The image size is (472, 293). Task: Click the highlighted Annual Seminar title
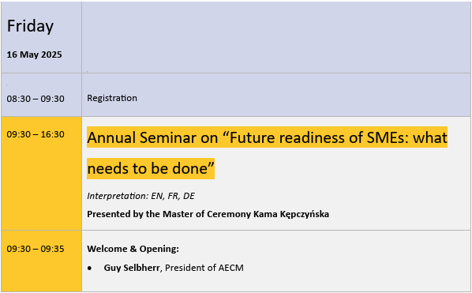(x=267, y=152)
